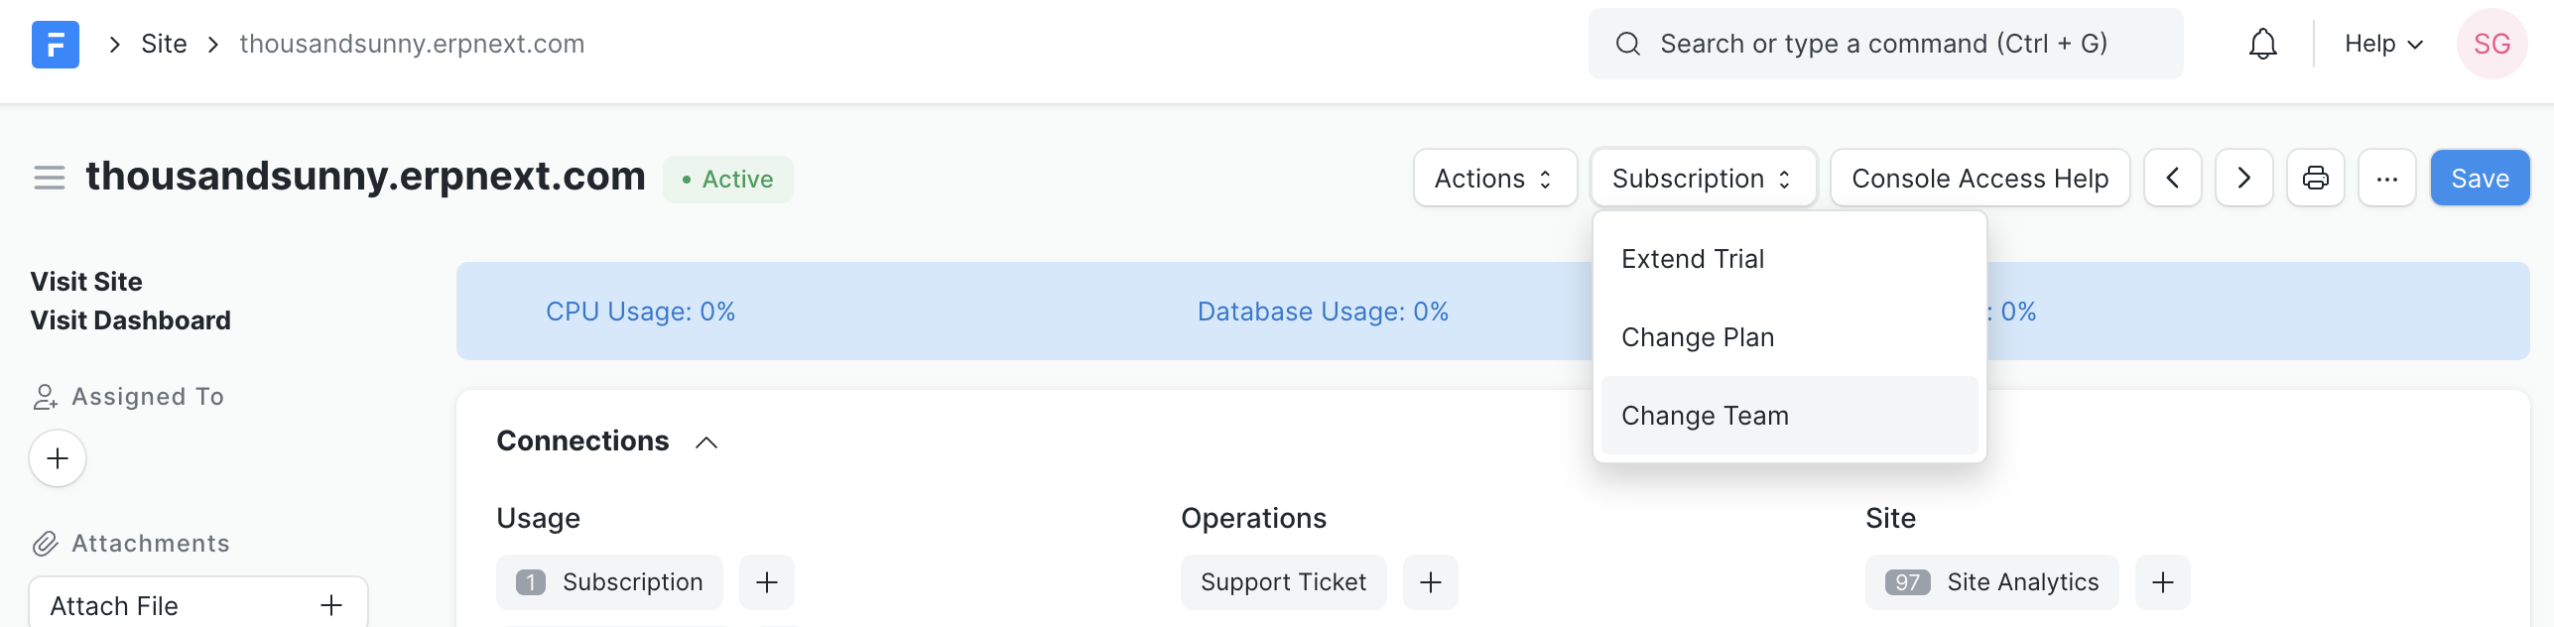2554x627 pixels.
Task: Toggle the sidebar hamburger menu
Action: pyautogui.click(x=49, y=179)
